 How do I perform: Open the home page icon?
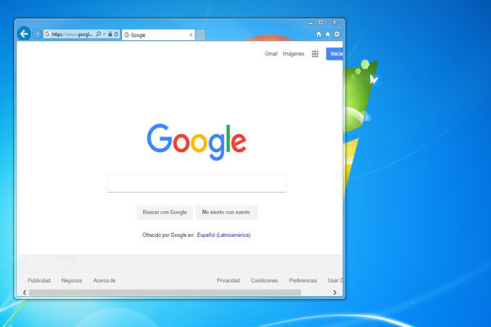point(318,34)
